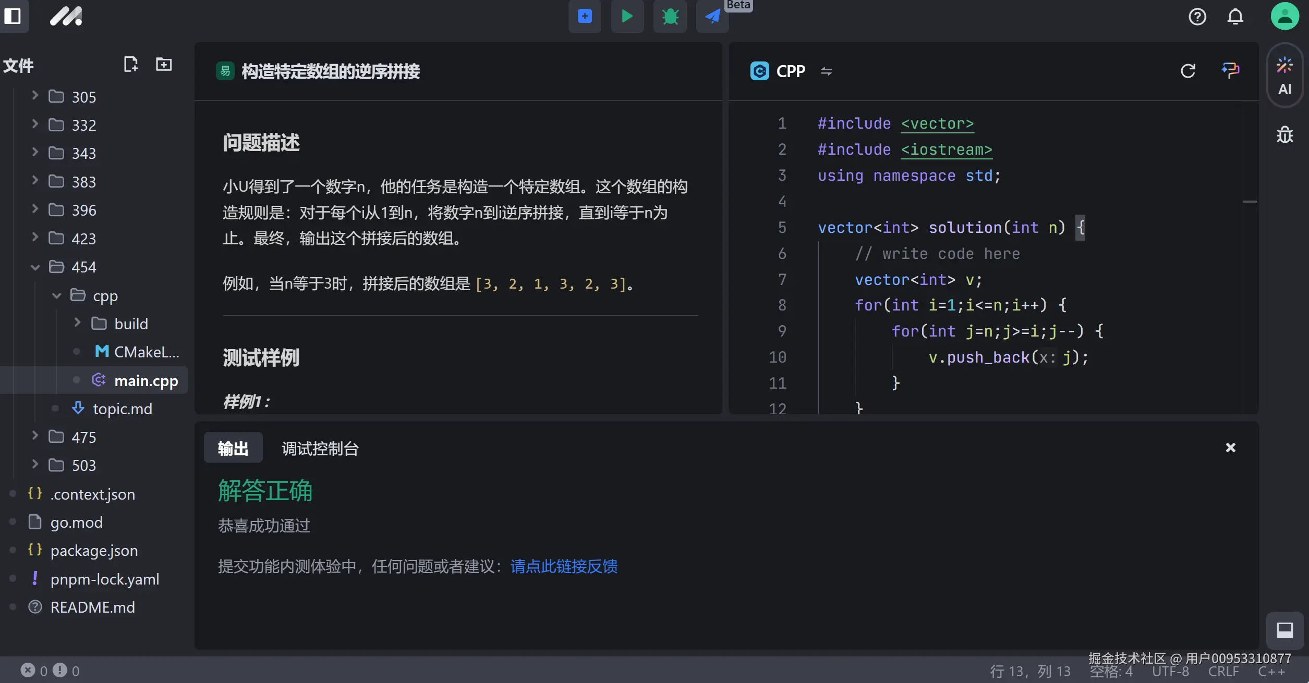Create a new folder icon
Viewport: 1309px width, 683px height.
click(164, 65)
